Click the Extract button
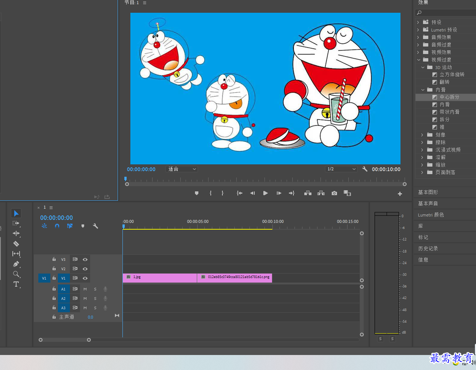The height and width of the screenshot is (370, 476). (x=321, y=193)
